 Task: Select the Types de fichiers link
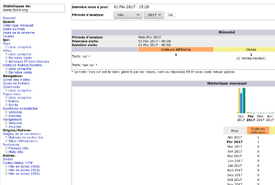tap(16, 83)
